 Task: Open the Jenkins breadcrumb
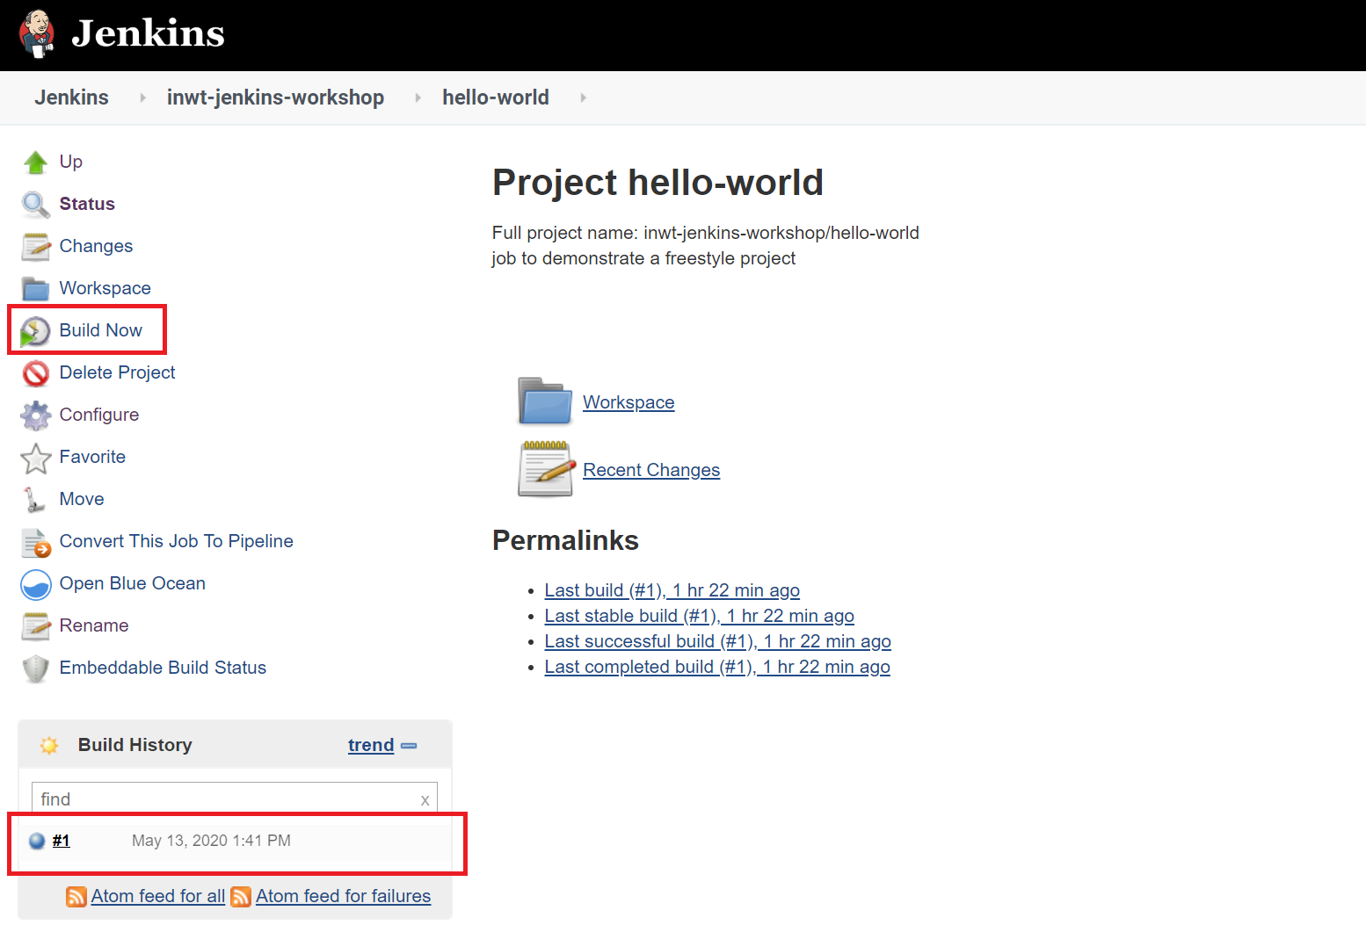[71, 98]
